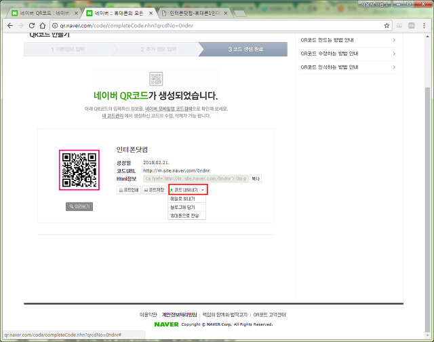Click the 미리보기 preview button

coord(79,206)
